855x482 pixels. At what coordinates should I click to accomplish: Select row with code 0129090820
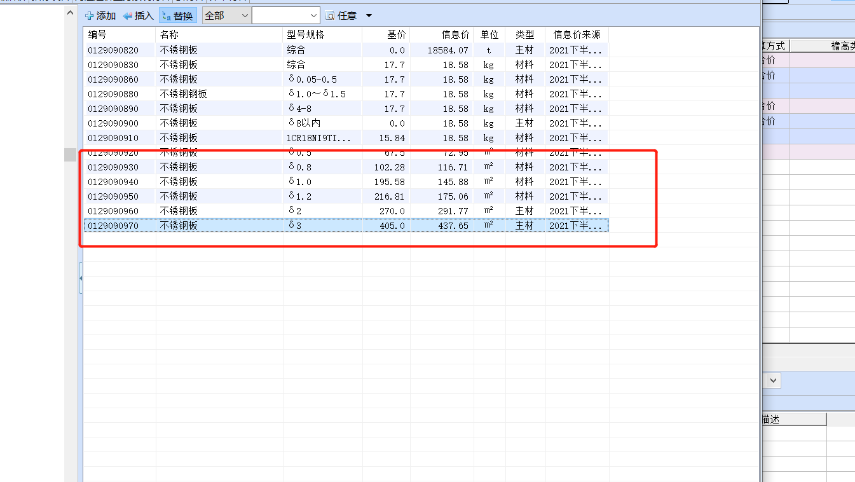tap(346, 50)
